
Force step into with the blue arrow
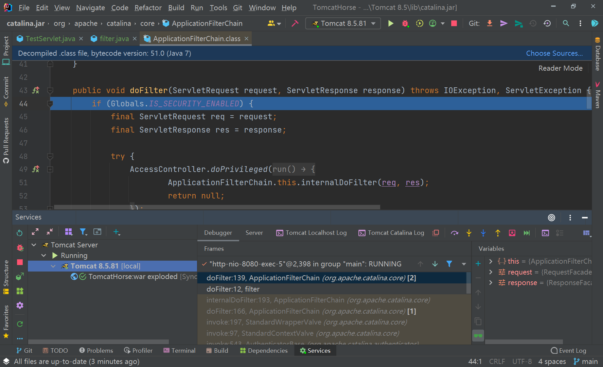(483, 233)
